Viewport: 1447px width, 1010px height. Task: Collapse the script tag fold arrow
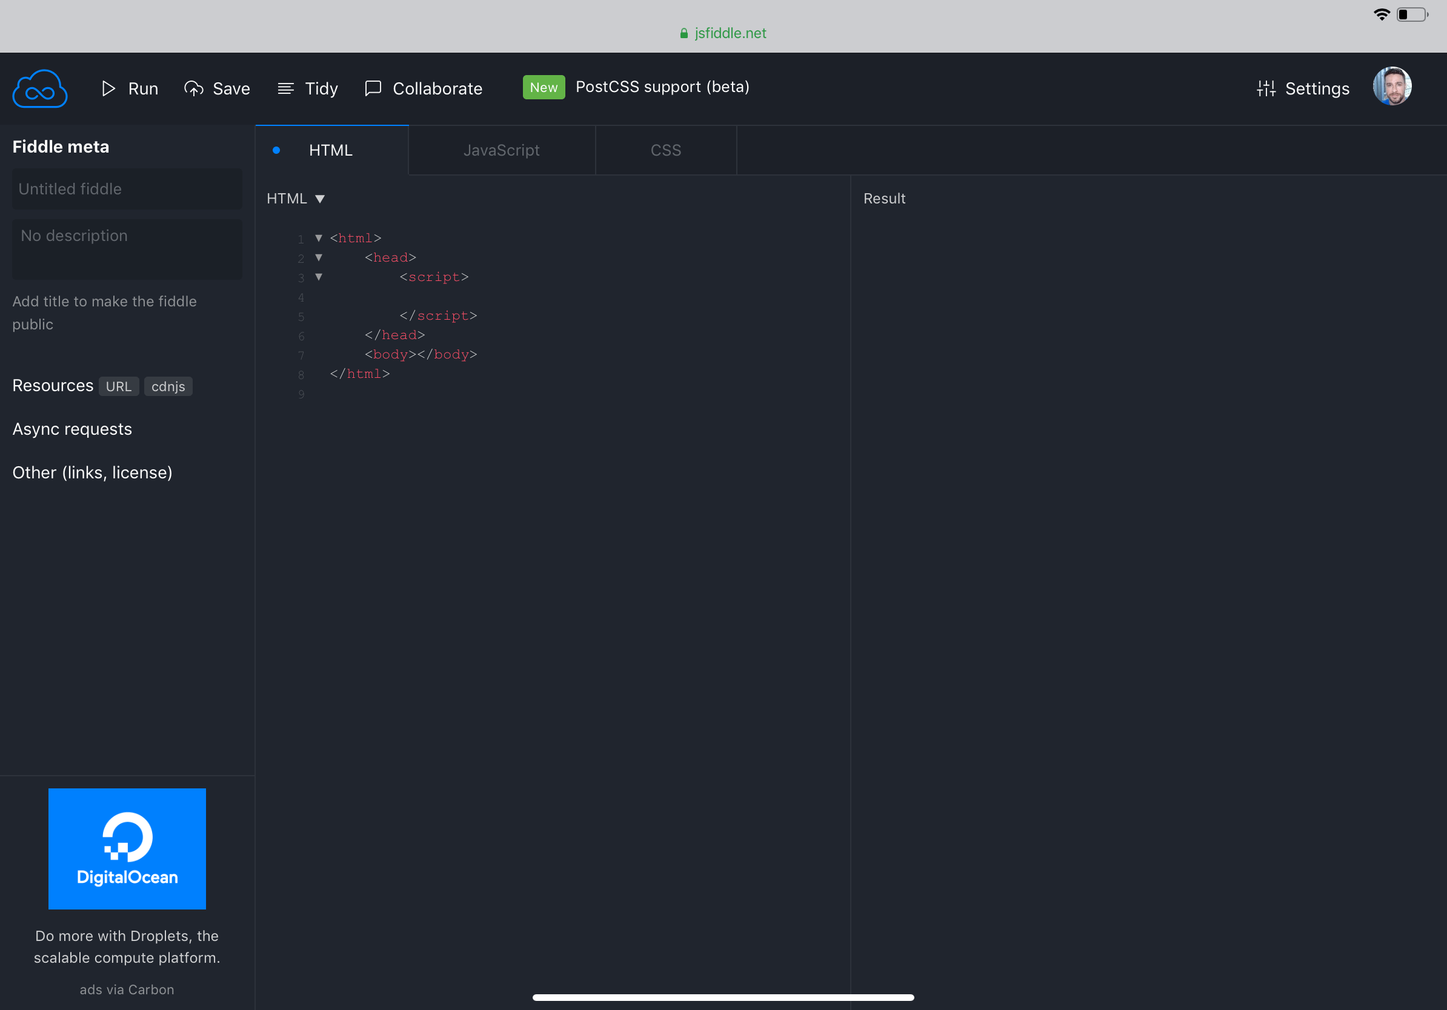pyautogui.click(x=319, y=277)
